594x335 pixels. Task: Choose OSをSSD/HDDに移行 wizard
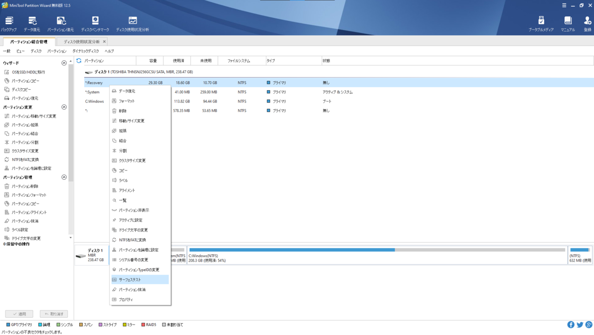pos(28,72)
